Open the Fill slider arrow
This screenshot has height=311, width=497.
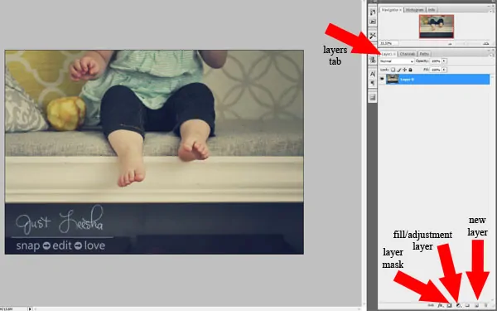444,70
